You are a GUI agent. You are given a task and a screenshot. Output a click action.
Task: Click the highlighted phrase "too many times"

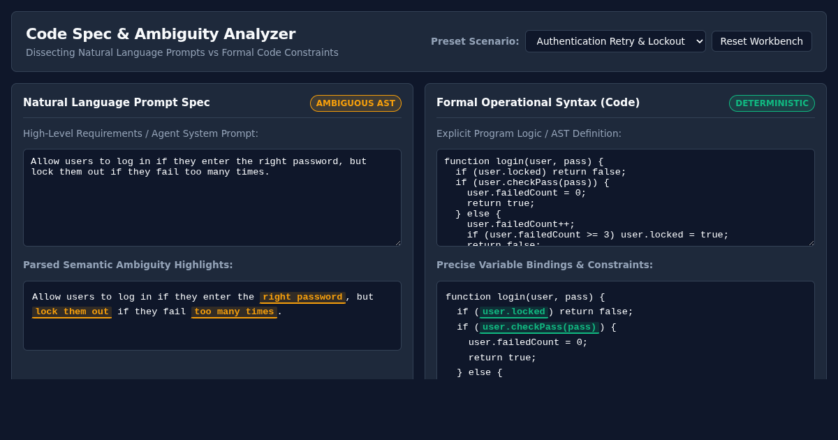click(x=234, y=312)
